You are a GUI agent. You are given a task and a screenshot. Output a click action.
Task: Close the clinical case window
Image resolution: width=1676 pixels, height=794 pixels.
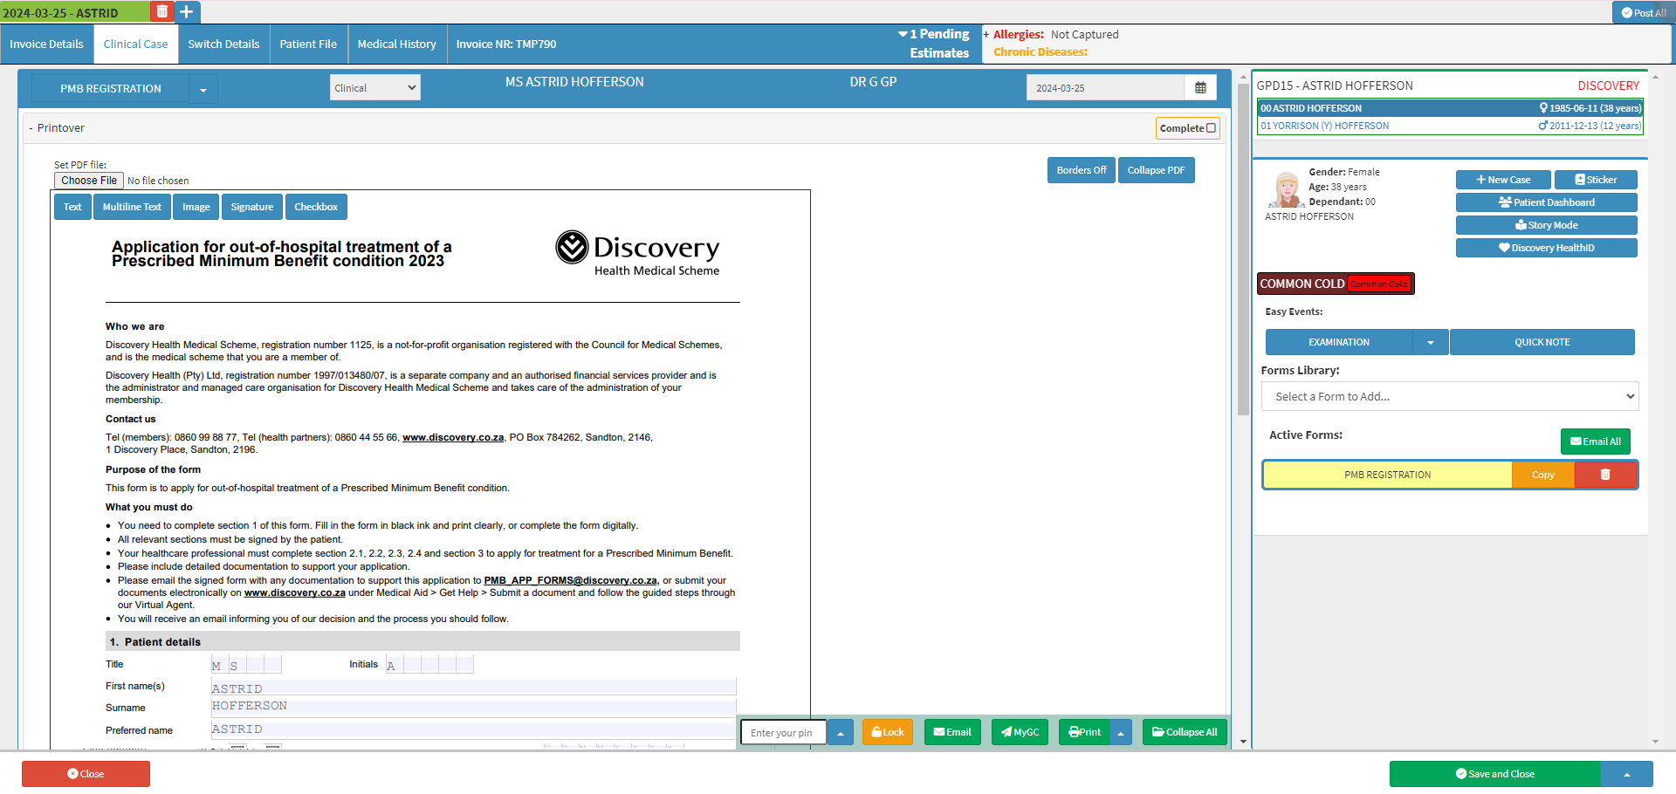pyautogui.click(x=86, y=774)
